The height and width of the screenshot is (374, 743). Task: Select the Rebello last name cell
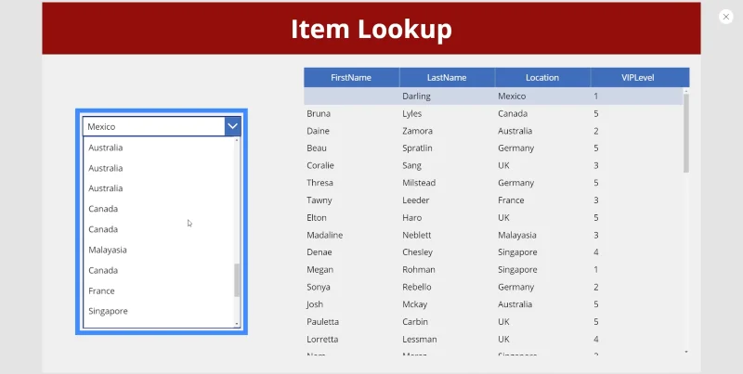click(x=416, y=287)
